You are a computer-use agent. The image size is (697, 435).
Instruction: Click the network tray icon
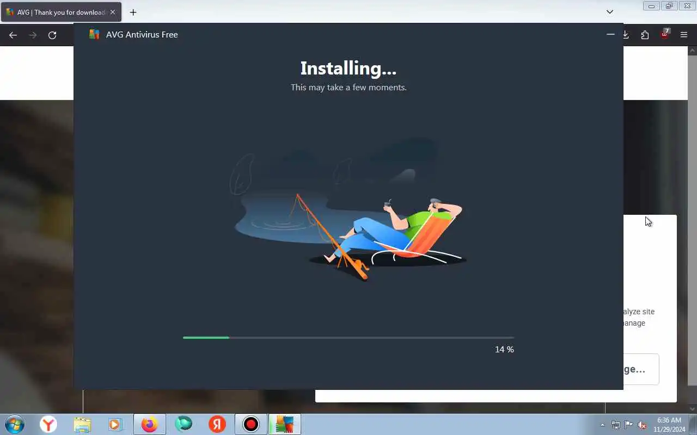(615, 425)
